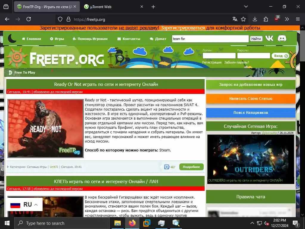
Task: Open the extensions puzzle icon
Action: [266, 19]
